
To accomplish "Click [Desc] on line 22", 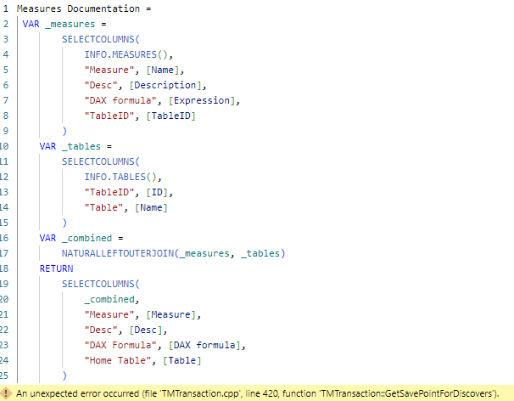I will [x=146, y=330].
